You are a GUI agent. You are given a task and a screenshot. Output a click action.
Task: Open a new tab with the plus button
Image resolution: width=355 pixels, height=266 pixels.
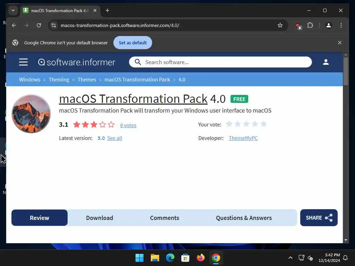(107, 11)
